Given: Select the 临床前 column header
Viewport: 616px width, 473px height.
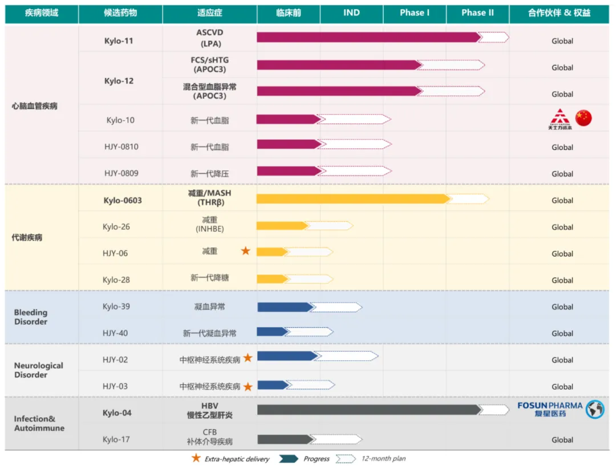Looking at the screenshot, I should pos(288,13).
